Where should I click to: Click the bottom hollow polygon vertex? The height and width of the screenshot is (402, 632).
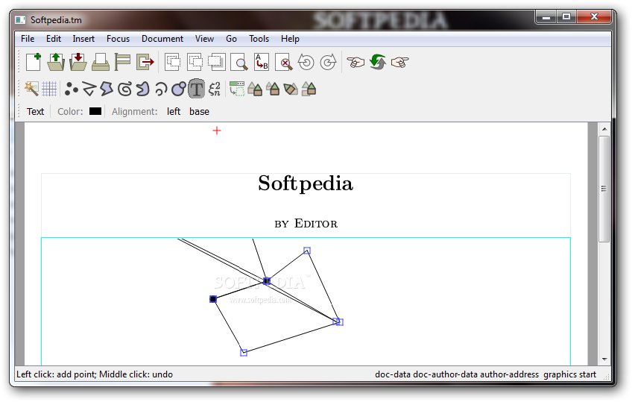tap(244, 353)
